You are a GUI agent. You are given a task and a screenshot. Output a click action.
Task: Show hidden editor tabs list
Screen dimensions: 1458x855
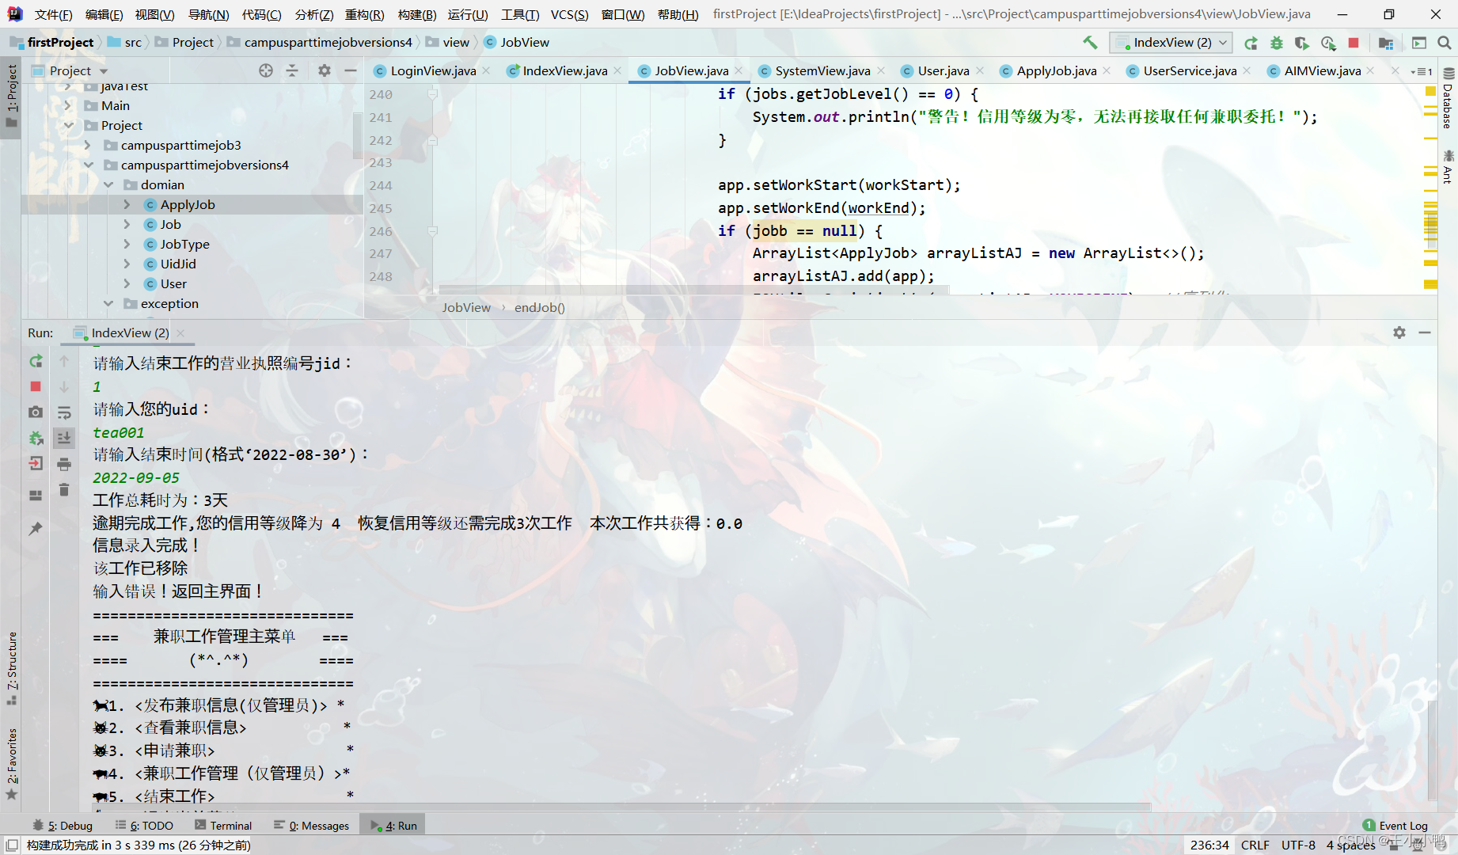(x=1422, y=71)
